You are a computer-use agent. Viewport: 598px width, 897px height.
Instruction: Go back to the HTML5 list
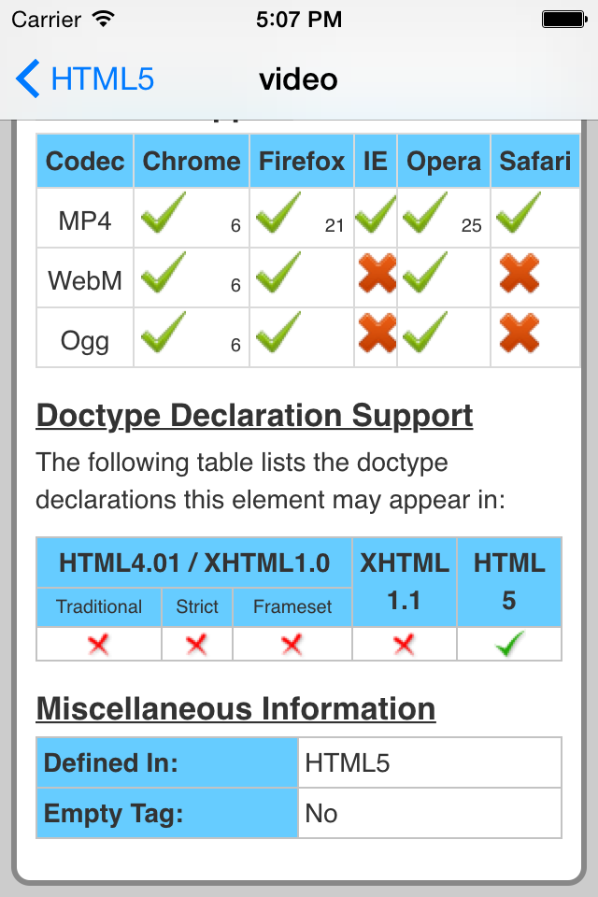pyautogui.click(x=85, y=78)
